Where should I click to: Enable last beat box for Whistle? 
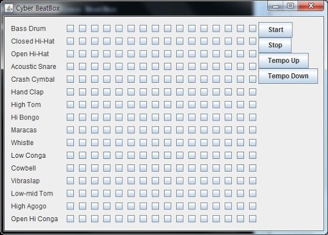253,143
